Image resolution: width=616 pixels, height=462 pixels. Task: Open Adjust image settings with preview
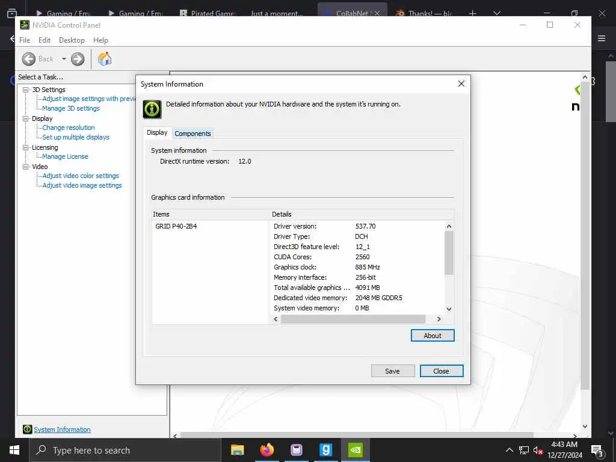click(89, 99)
